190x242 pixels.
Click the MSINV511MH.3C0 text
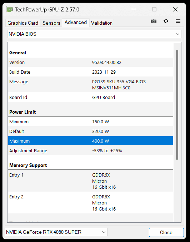111,88
